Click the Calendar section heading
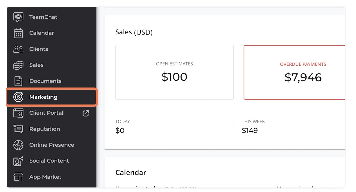 pyautogui.click(x=131, y=172)
